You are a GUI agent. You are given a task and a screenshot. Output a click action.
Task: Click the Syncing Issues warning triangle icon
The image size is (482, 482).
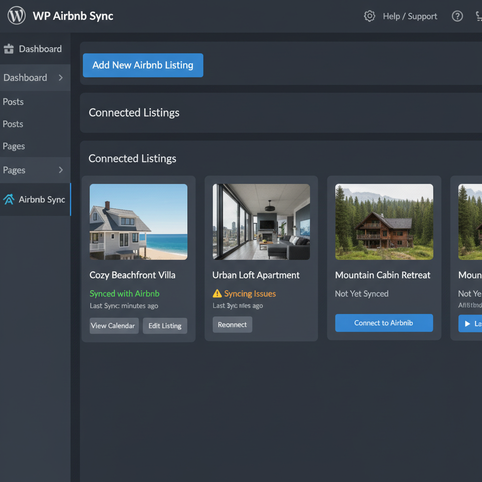coord(217,294)
